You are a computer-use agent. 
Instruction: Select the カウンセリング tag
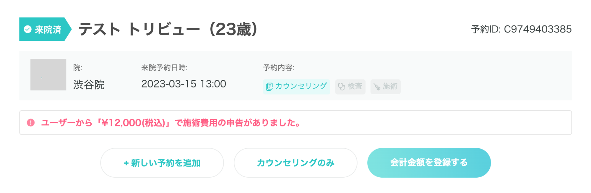pos(296,87)
